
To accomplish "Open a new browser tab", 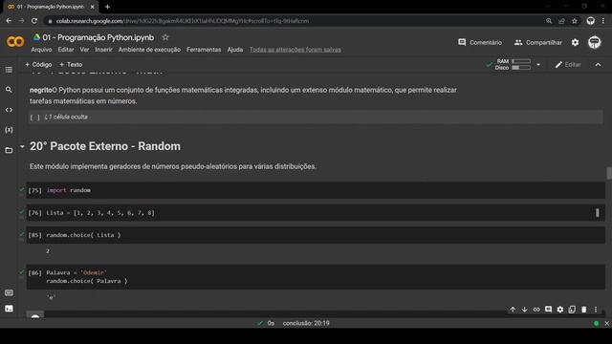I will point(107,7).
